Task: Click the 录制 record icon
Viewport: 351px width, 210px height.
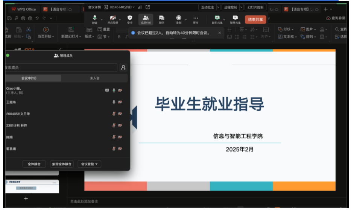Action: click(178, 18)
